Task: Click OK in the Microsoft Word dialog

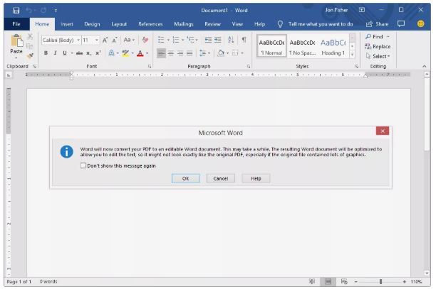Action: (x=186, y=178)
